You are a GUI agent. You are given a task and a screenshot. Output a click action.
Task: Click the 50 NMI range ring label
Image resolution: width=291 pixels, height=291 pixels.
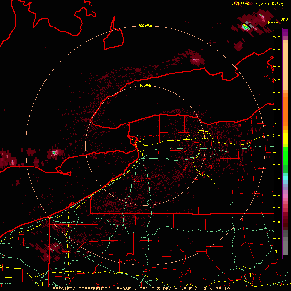coord(145,85)
